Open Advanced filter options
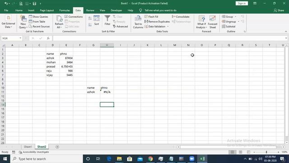 (121, 26)
